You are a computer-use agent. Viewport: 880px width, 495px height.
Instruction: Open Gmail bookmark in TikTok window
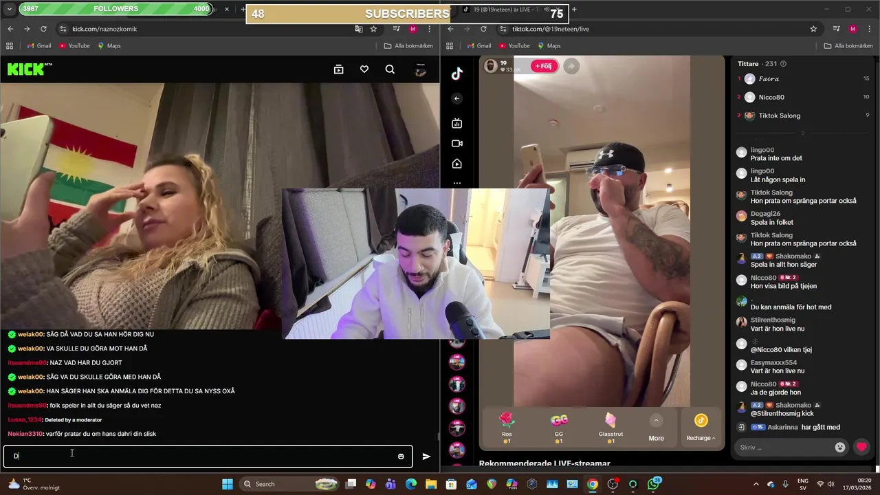click(479, 46)
